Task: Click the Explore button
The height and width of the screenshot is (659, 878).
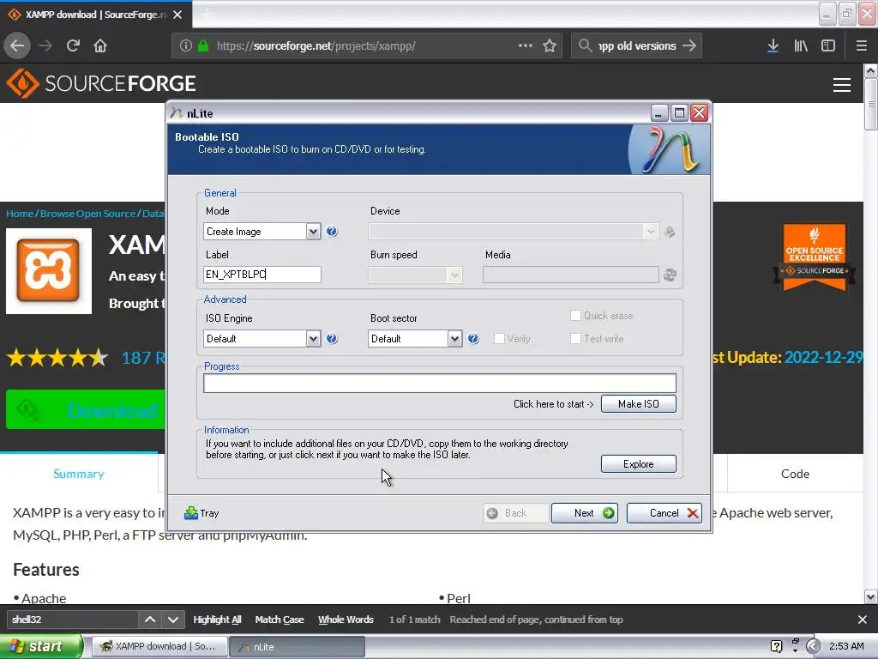Action: pyautogui.click(x=638, y=464)
